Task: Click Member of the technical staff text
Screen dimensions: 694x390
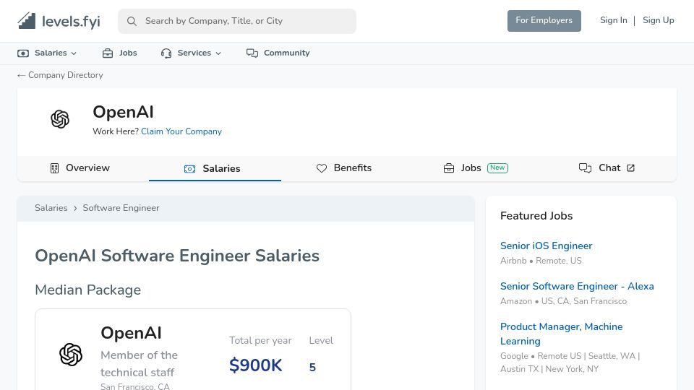Action: (139, 363)
